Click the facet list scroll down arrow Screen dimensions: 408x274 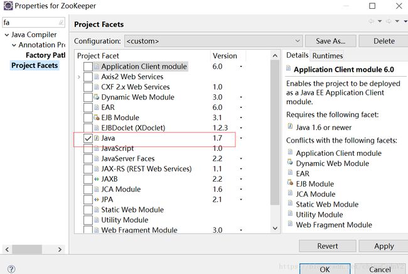point(275,228)
